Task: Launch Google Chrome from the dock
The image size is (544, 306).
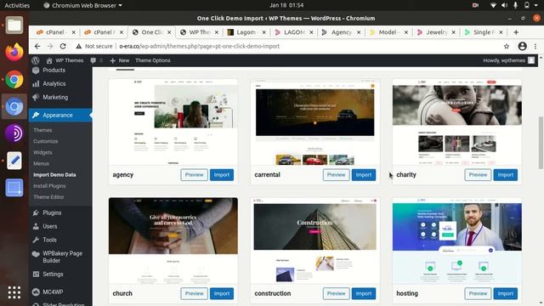Action: pyautogui.click(x=14, y=79)
